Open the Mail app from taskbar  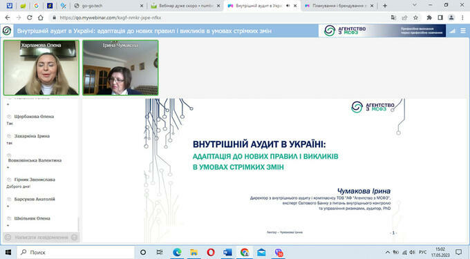tap(261, 252)
